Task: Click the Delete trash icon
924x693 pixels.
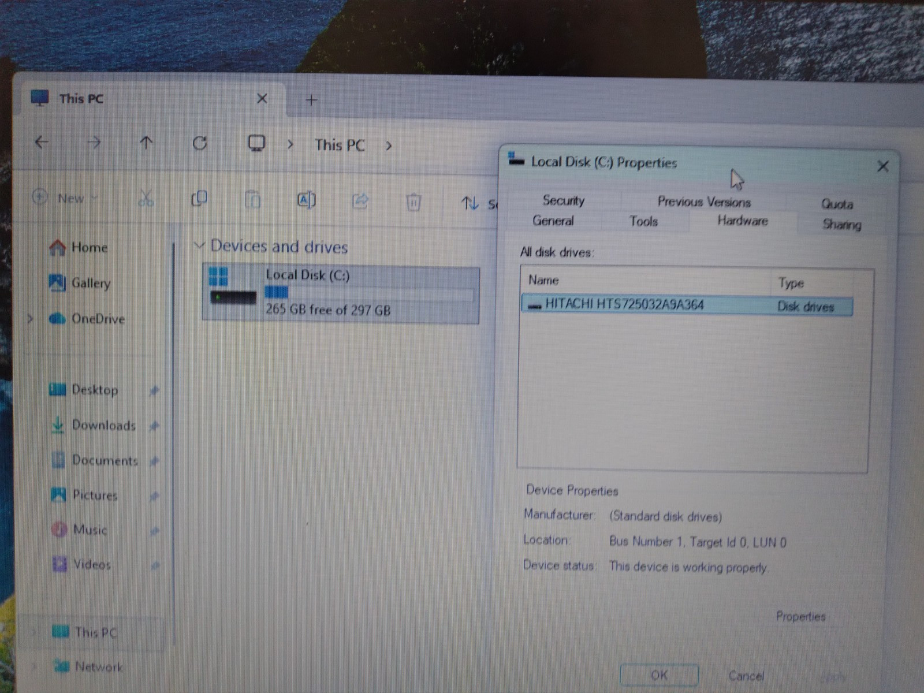Action: pyautogui.click(x=413, y=202)
